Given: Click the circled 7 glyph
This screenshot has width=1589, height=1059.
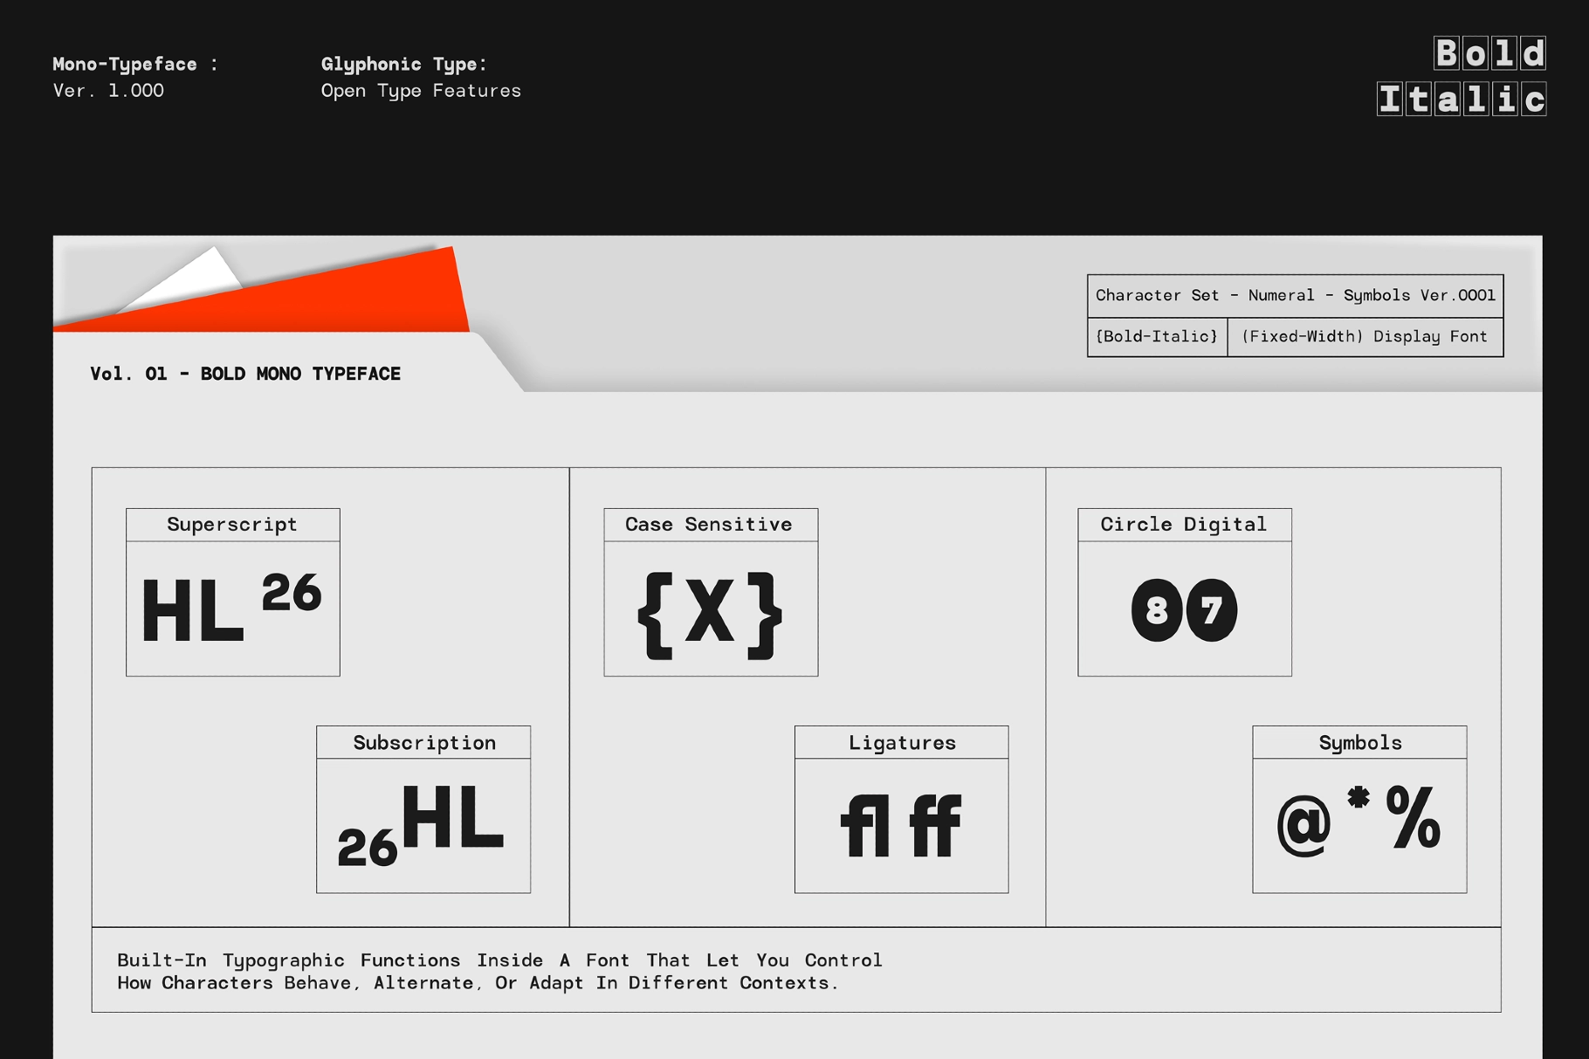Looking at the screenshot, I should 1211,610.
